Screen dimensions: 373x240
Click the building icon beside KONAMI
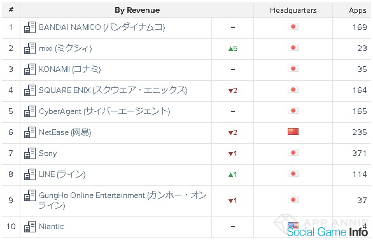click(30, 69)
